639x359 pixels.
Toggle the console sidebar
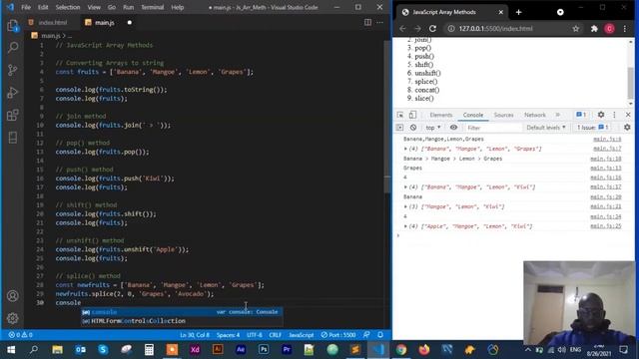(x=399, y=128)
